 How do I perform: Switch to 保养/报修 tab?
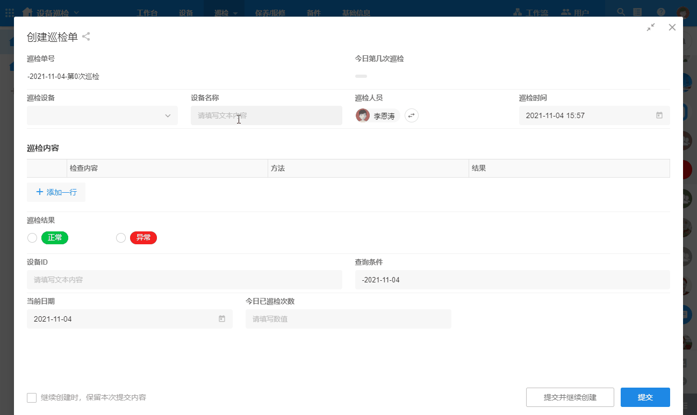[270, 13]
